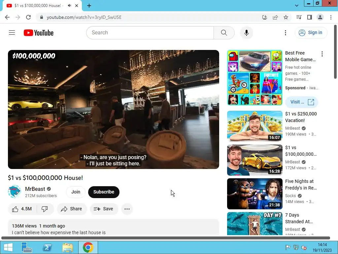Bookmark this page with the star
The width and height of the screenshot is (338, 254).
(286, 17)
